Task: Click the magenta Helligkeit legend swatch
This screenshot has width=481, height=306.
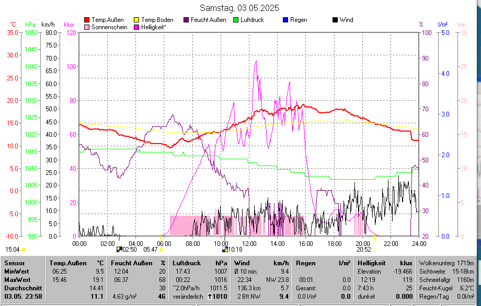Action: (136, 27)
